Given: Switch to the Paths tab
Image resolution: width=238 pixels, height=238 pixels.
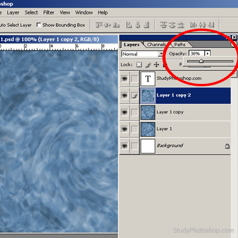Looking at the screenshot, I should 180,45.
